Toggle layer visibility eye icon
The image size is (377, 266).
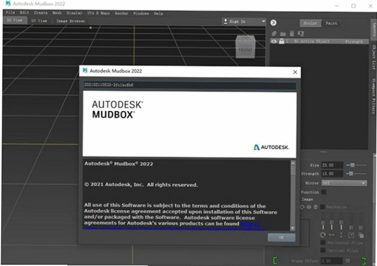[x=274, y=41]
